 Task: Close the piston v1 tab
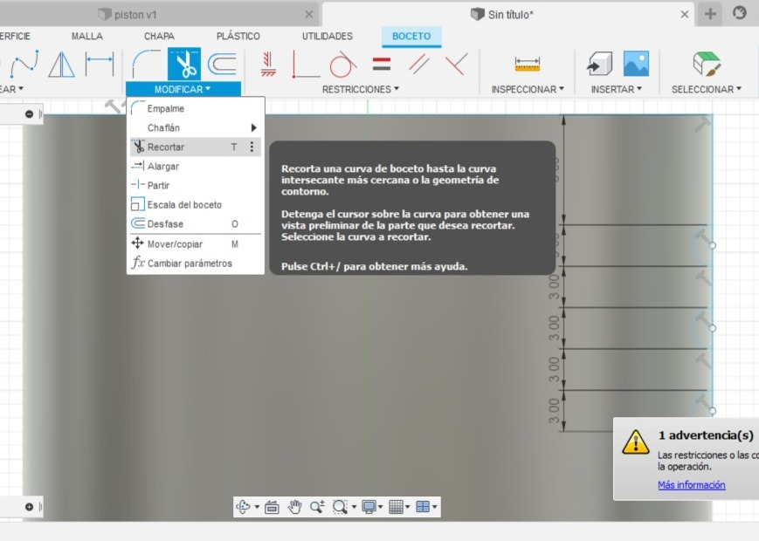tap(309, 15)
